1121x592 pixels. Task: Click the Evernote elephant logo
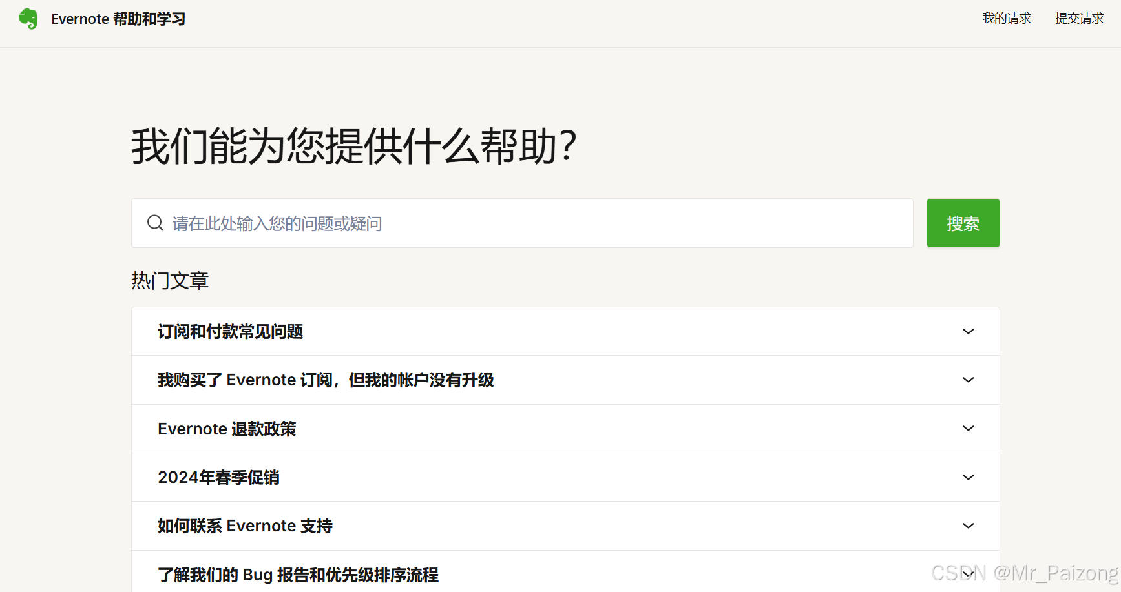(x=28, y=19)
